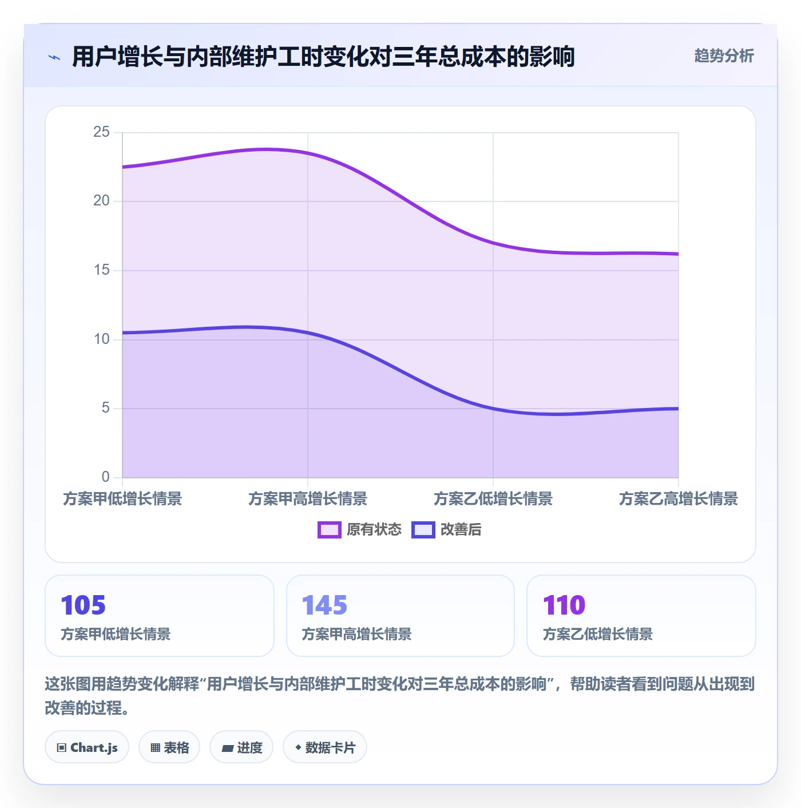Click the 趋势分析 label in header

tap(724, 56)
